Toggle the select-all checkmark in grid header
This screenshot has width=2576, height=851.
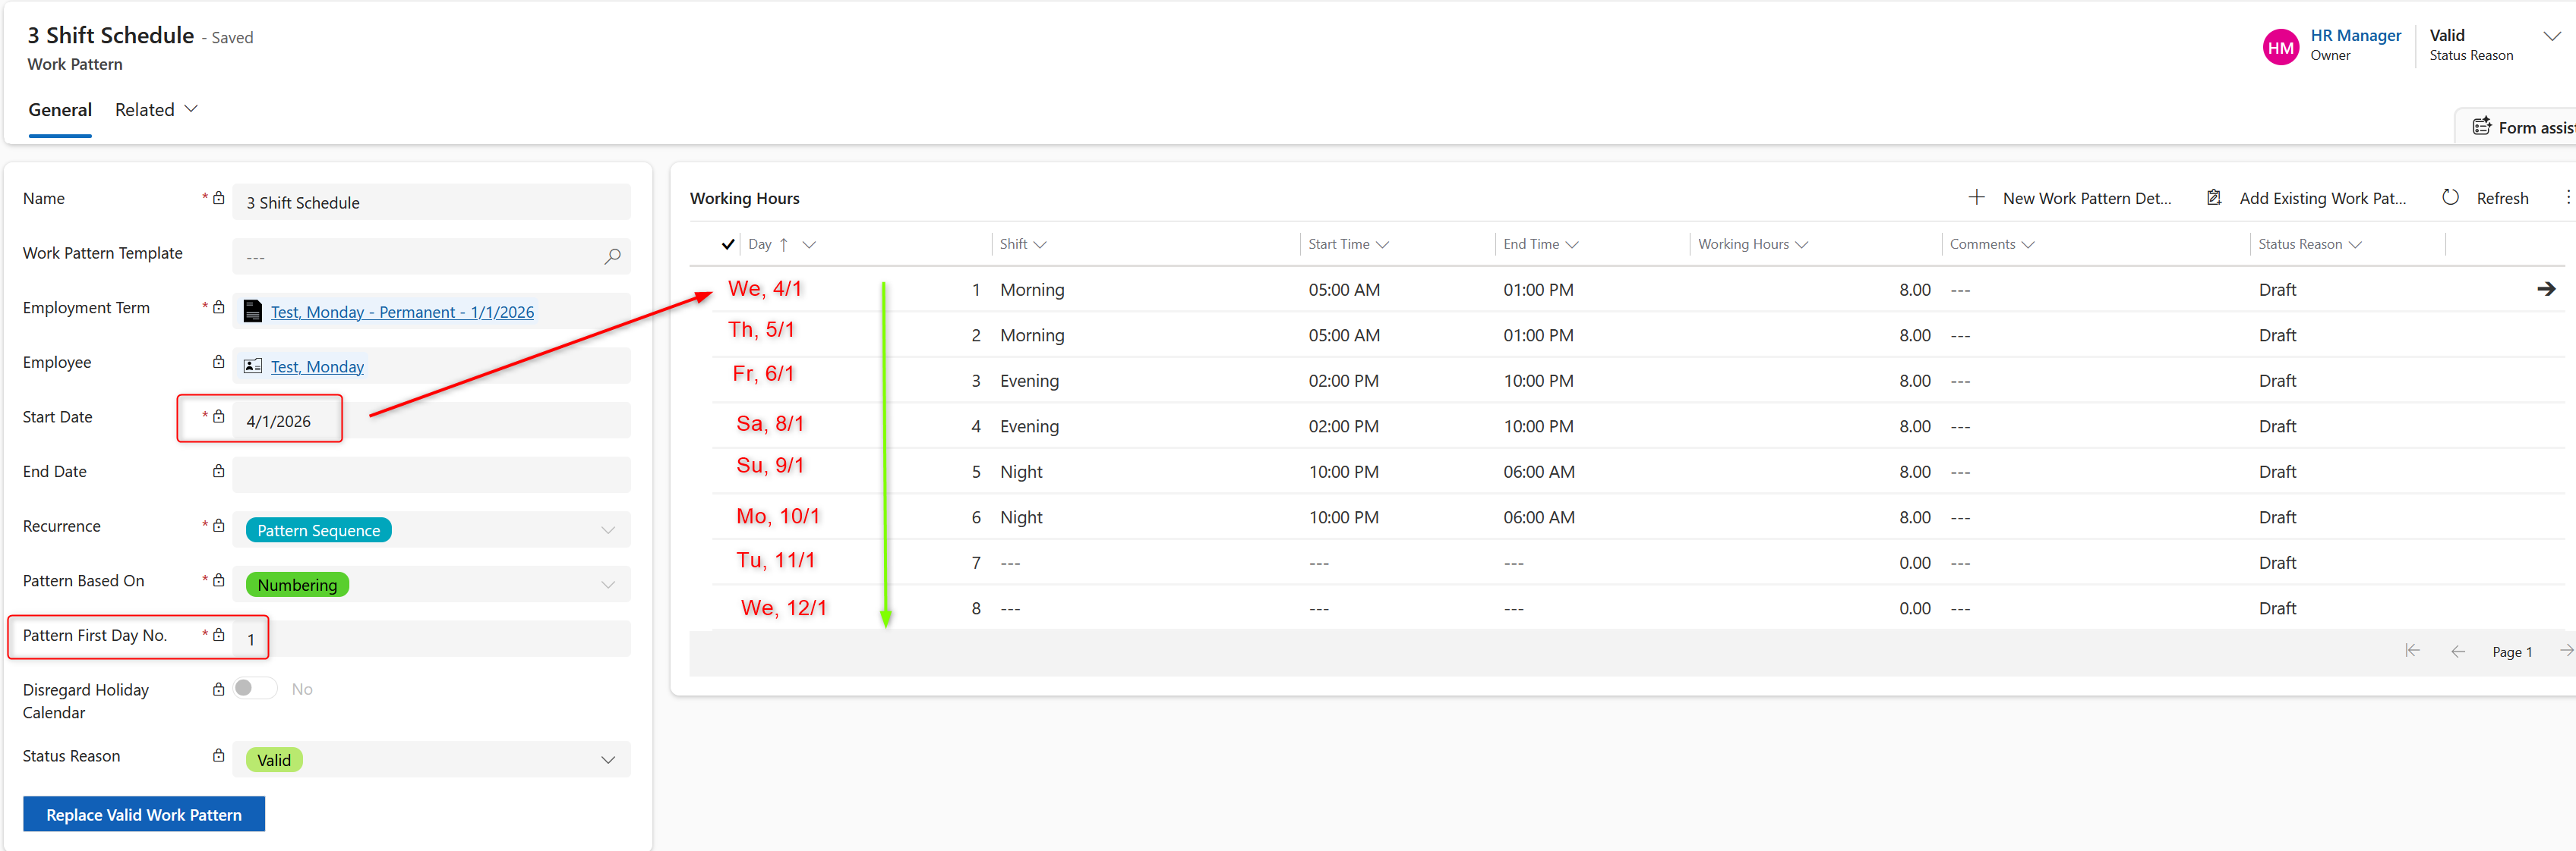coord(728,243)
